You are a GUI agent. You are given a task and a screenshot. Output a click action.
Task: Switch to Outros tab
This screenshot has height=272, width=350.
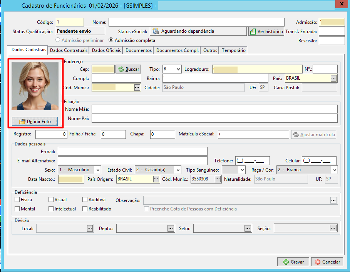[210, 50]
